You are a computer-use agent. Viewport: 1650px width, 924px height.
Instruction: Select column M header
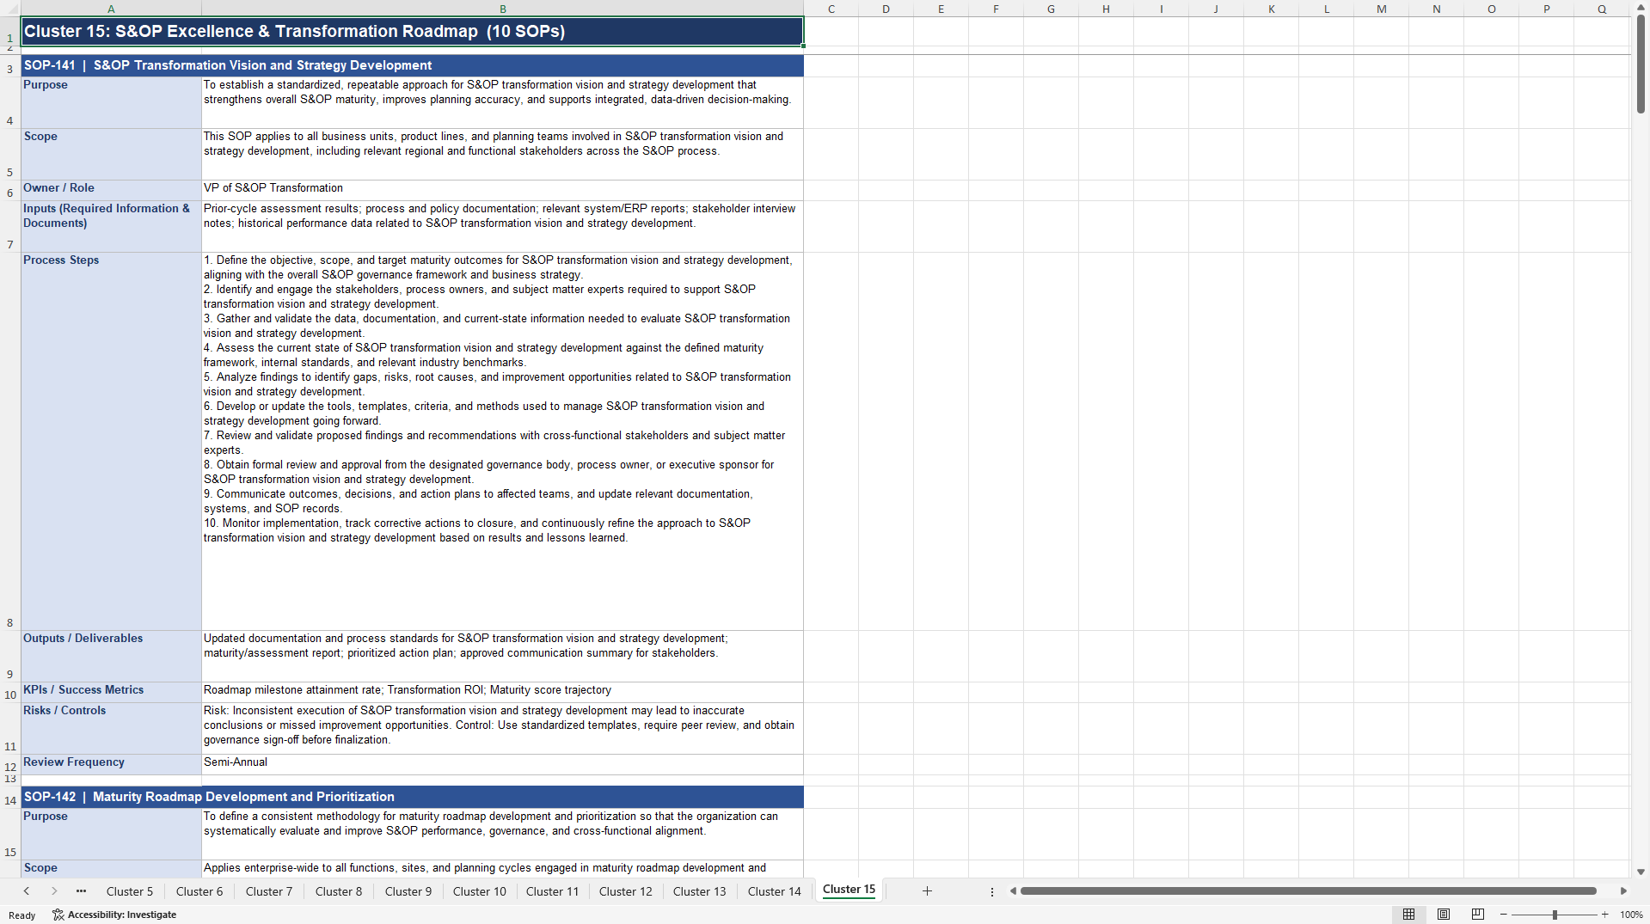point(1382,9)
